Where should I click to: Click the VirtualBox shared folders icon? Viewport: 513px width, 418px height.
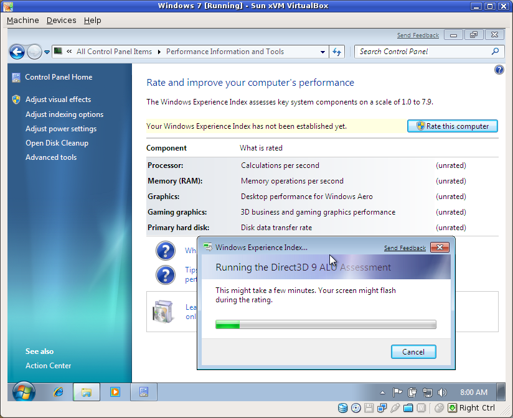[x=408, y=407]
